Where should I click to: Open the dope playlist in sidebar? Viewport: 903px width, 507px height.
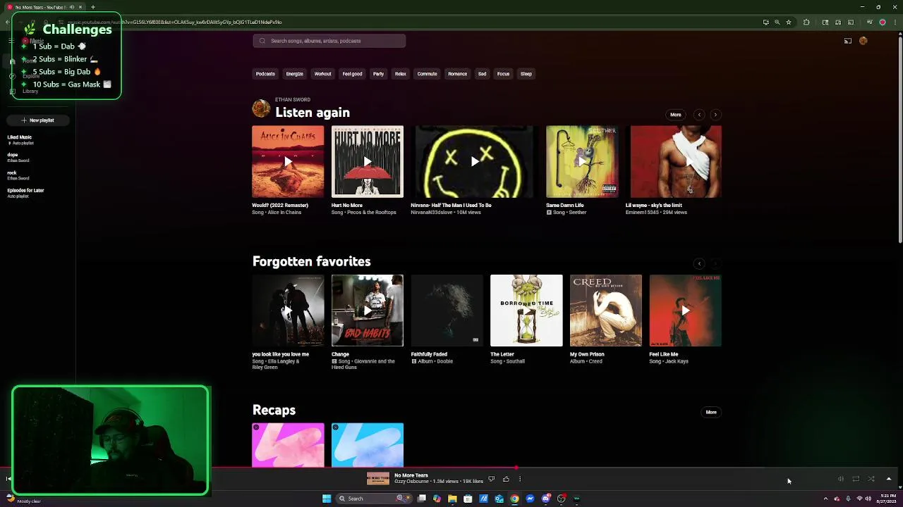pos(18,157)
